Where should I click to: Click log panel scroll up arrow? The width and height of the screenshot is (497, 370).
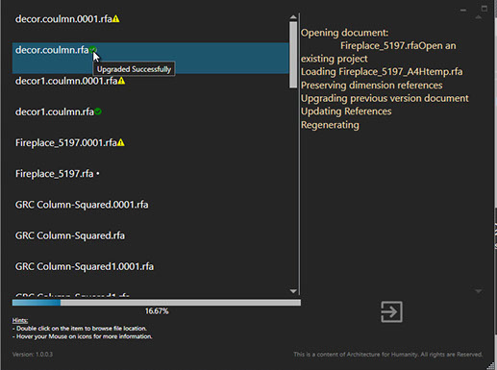click(479, 17)
